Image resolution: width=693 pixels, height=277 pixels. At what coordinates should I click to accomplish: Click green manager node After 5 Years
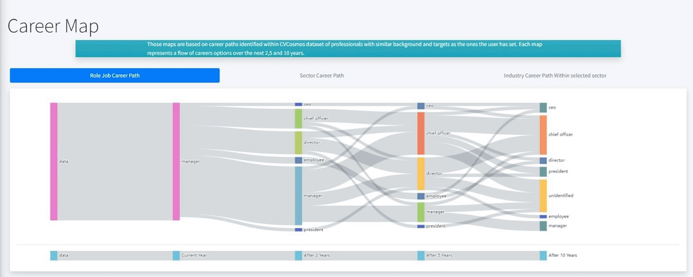421,212
